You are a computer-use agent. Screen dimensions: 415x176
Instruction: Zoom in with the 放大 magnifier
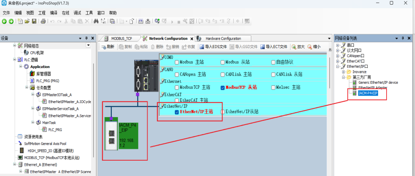click(298, 47)
